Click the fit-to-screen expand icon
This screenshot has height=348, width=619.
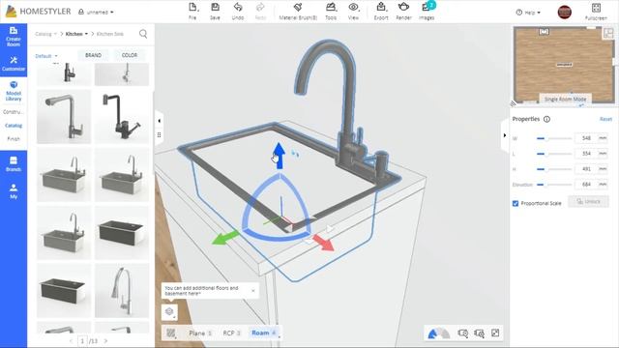495,333
